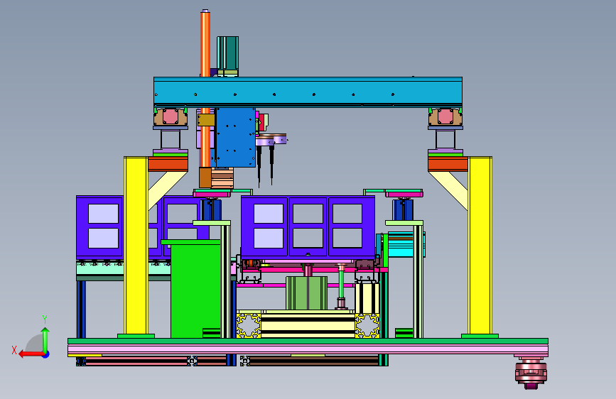616x399 pixels.
Task: Click the blue Z axis dot of the triad
Action: coord(46,354)
